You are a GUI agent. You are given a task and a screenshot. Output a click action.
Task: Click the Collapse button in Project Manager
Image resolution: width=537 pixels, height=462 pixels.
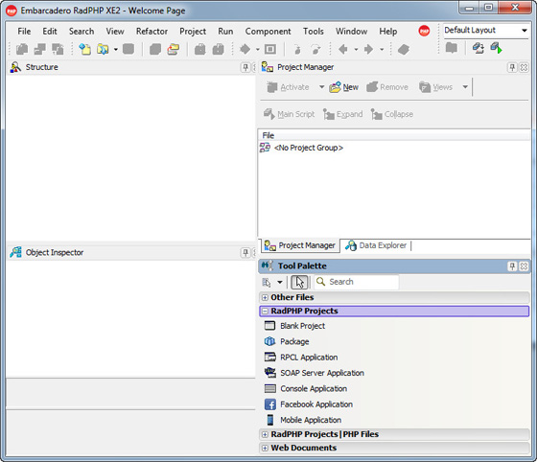[x=392, y=114]
